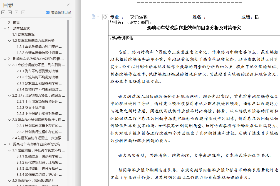The width and height of the screenshot is (280, 186).
Task: Select 3.1 超前预控，降低列车到发不均 entry
Action: (x=38, y=150)
